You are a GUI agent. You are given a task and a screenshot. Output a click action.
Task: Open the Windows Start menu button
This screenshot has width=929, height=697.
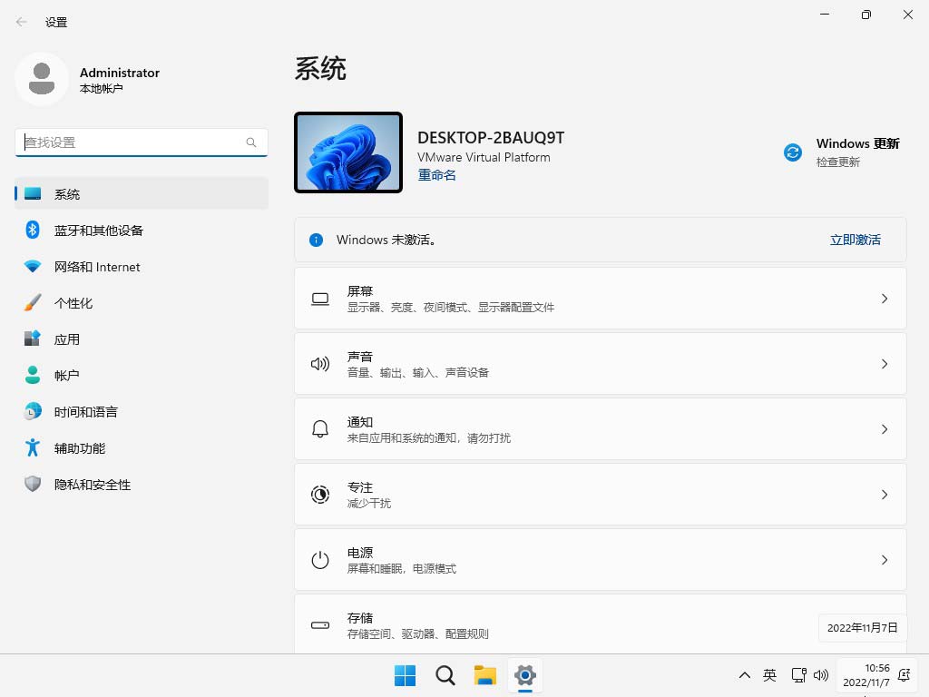click(x=405, y=675)
